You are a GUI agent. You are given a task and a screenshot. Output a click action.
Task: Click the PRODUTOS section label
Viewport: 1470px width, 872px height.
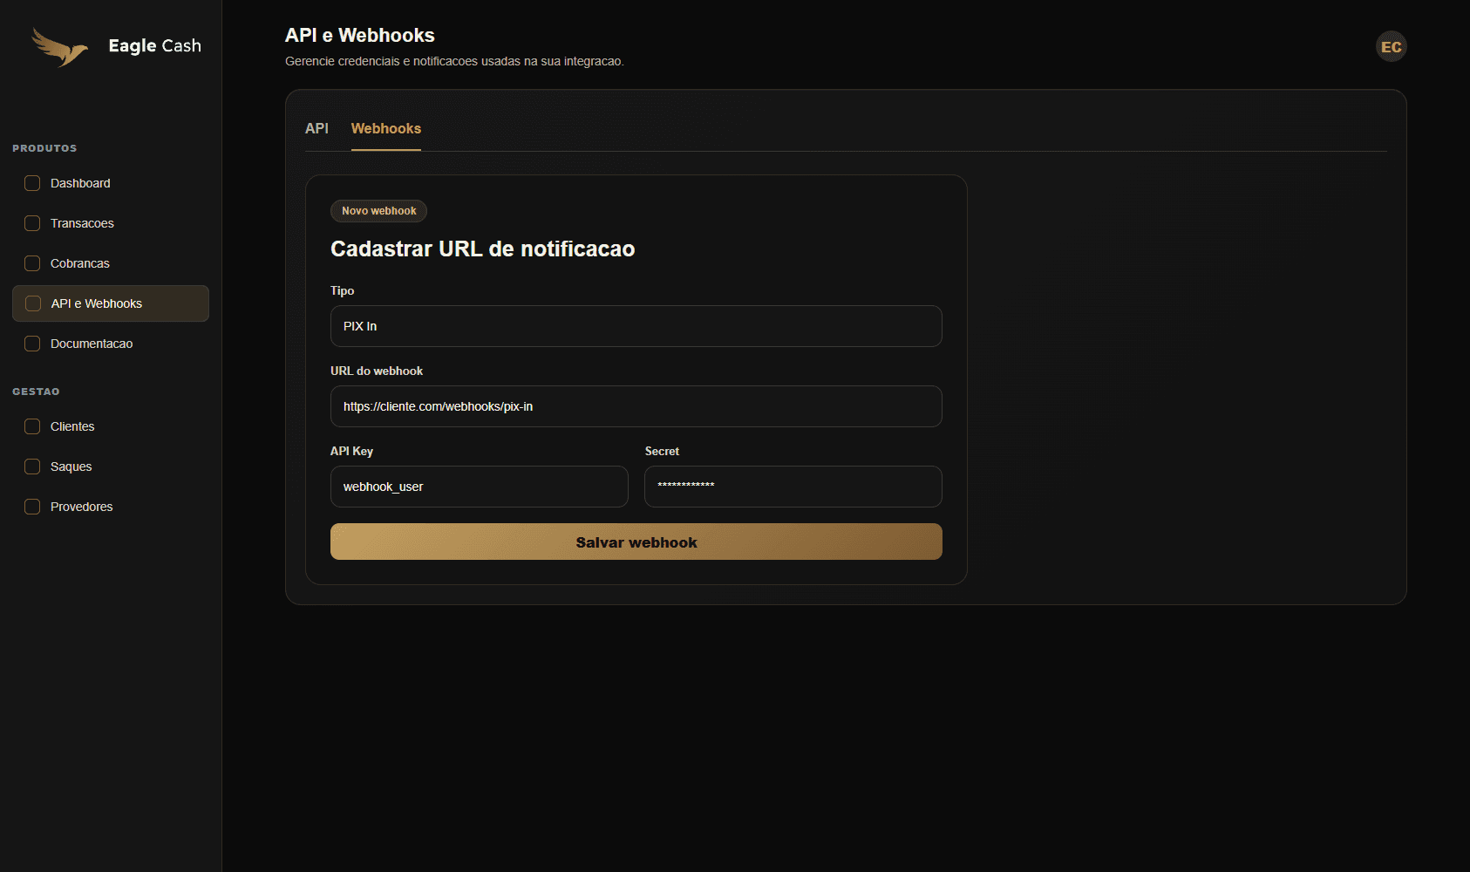pyautogui.click(x=44, y=148)
